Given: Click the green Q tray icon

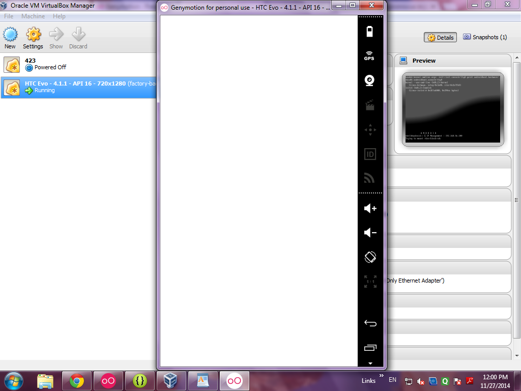Looking at the screenshot, I should pos(445,381).
